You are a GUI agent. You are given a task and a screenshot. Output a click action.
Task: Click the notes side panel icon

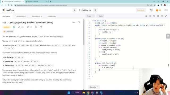(168, 36)
